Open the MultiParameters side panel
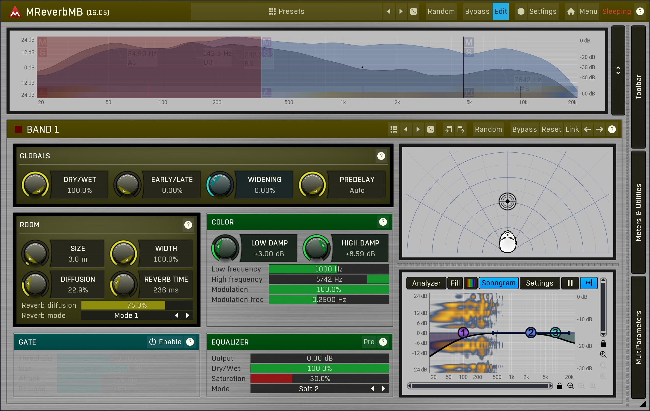The image size is (650, 411). click(638, 337)
